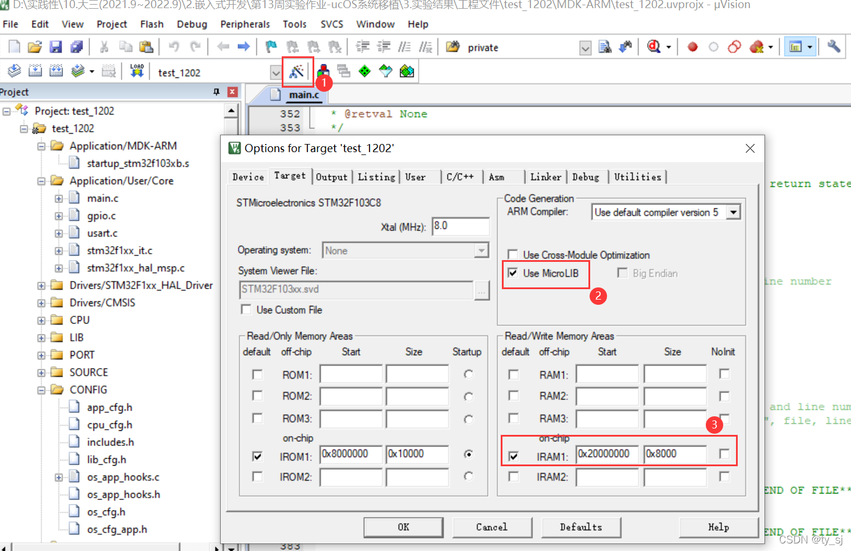Browse for System Viewer File button
Screen dimensions: 851x551
[x=482, y=290]
